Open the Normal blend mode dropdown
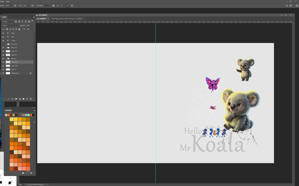This screenshot has width=299, height=186. tap(11, 25)
